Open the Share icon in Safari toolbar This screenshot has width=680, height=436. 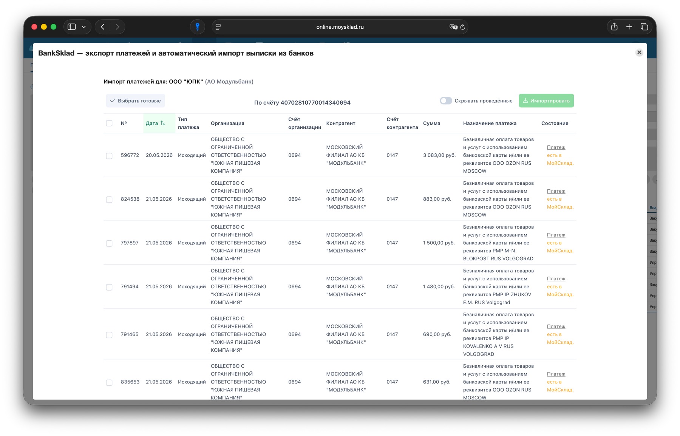click(614, 26)
